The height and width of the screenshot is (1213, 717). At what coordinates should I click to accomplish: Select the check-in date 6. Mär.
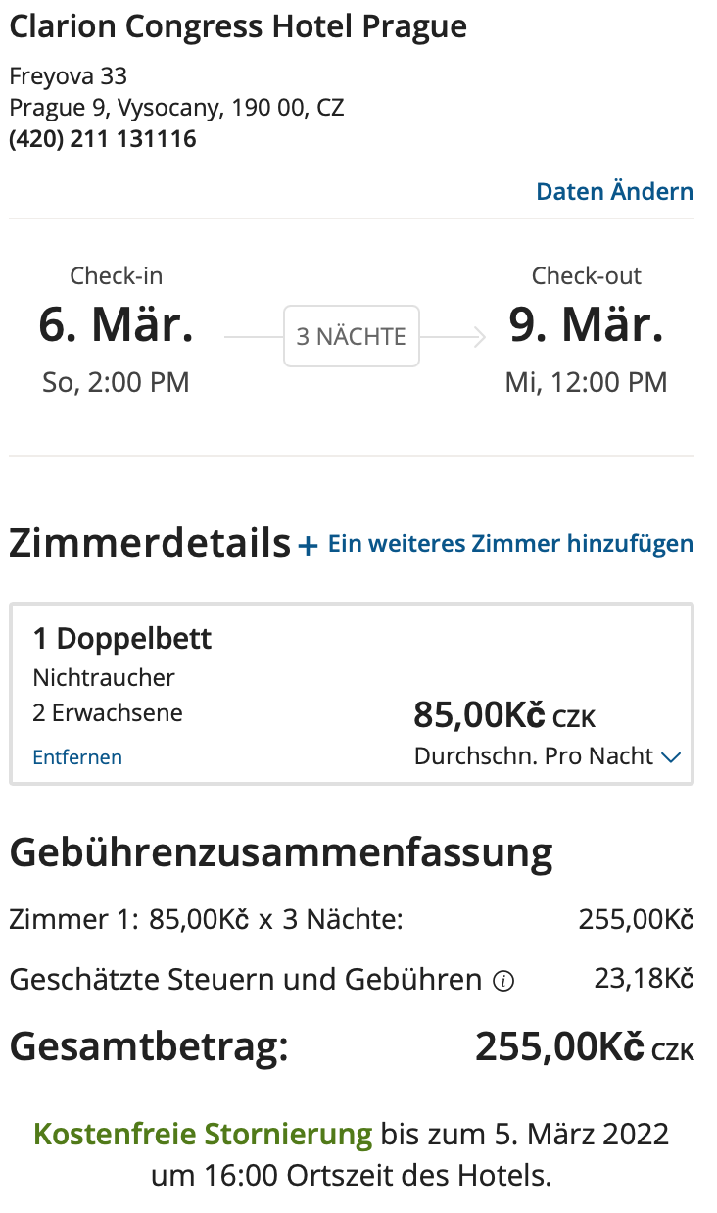[116, 325]
